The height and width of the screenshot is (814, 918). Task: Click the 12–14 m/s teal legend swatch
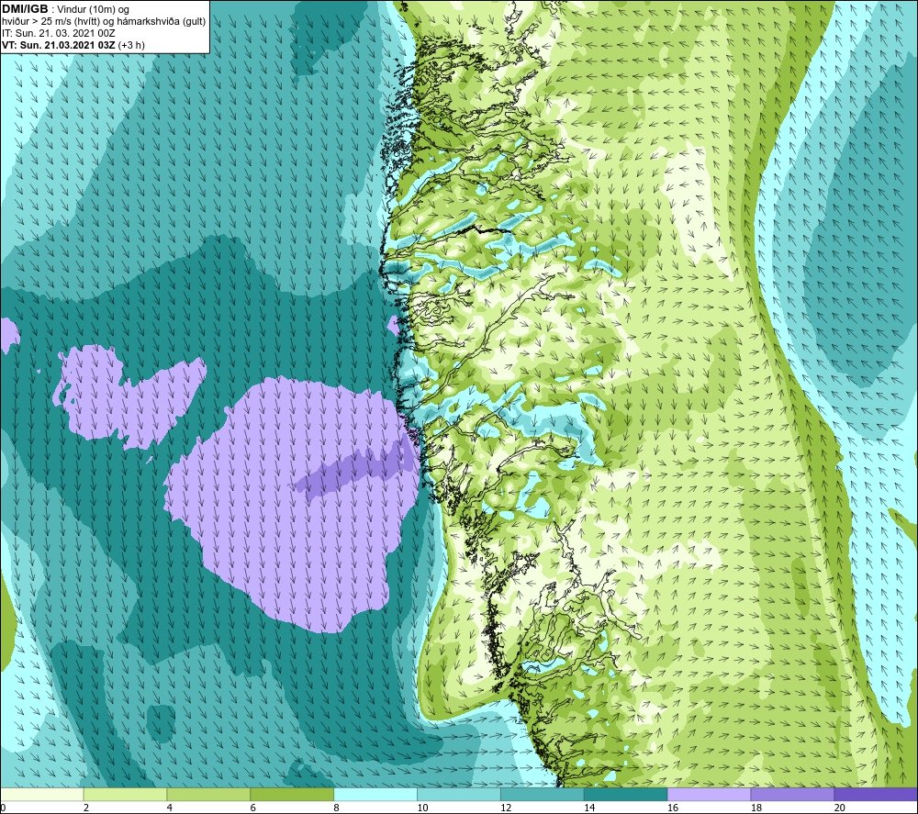tap(543, 794)
